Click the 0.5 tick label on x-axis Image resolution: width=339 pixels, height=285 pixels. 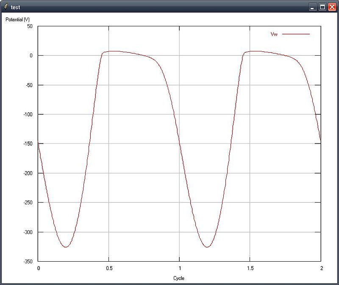pyautogui.click(x=108, y=268)
